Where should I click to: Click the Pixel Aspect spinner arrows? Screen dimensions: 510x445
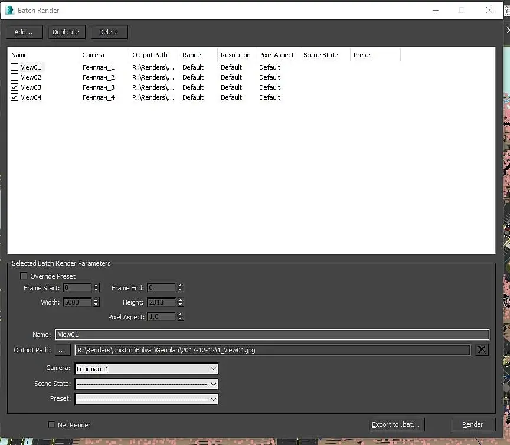(x=181, y=316)
